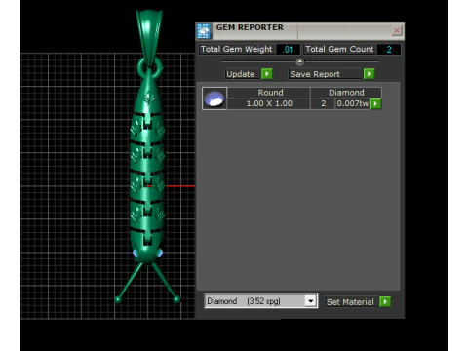Select the round gem thumbnail

tap(214, 98)
